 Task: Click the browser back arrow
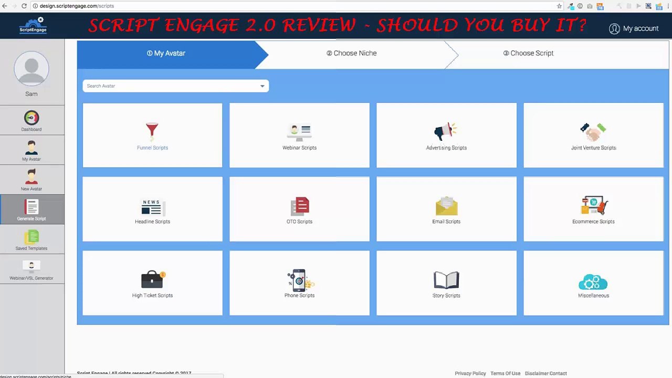click(x=5, y=6)
